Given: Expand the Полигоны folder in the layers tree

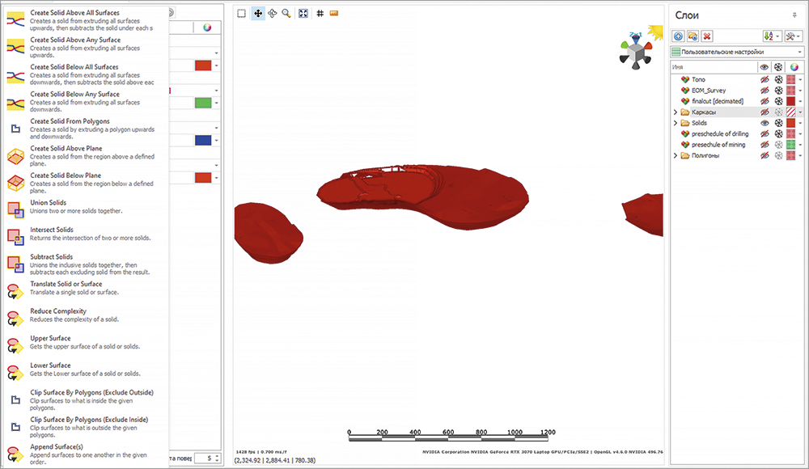Looking at the screenshot, I should pos(676,155).
